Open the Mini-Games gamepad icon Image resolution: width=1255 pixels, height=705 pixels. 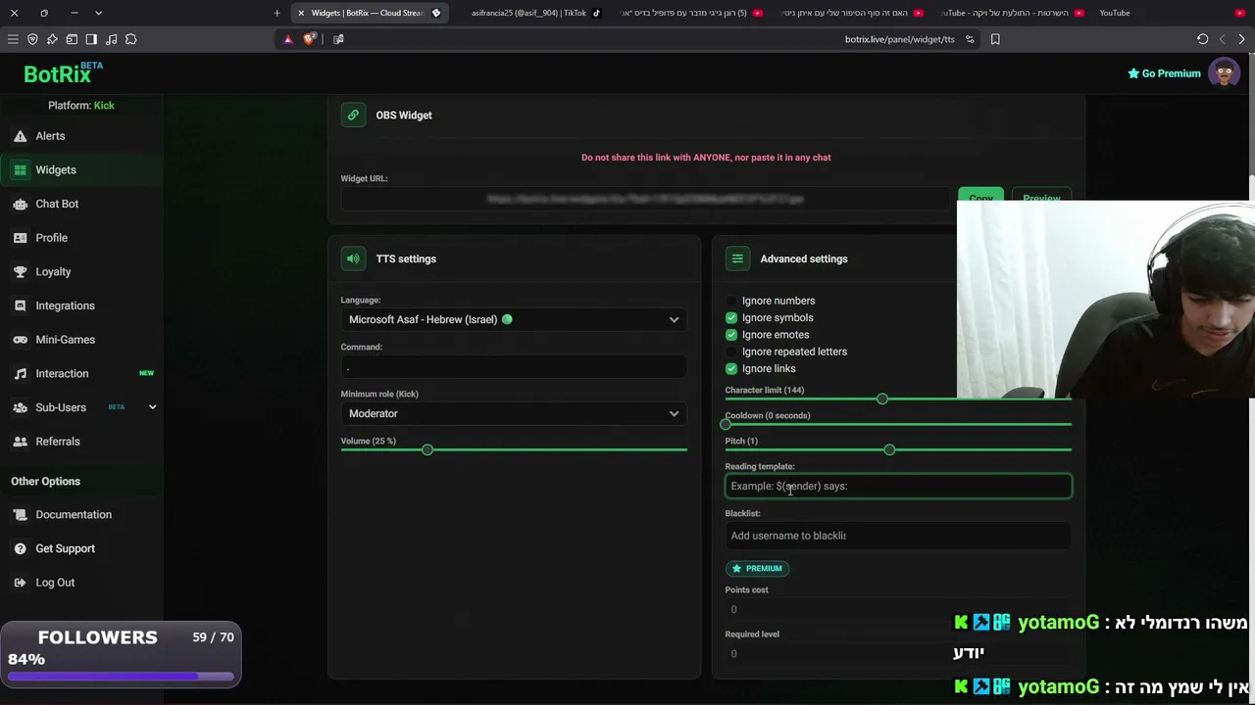(20, 340)
